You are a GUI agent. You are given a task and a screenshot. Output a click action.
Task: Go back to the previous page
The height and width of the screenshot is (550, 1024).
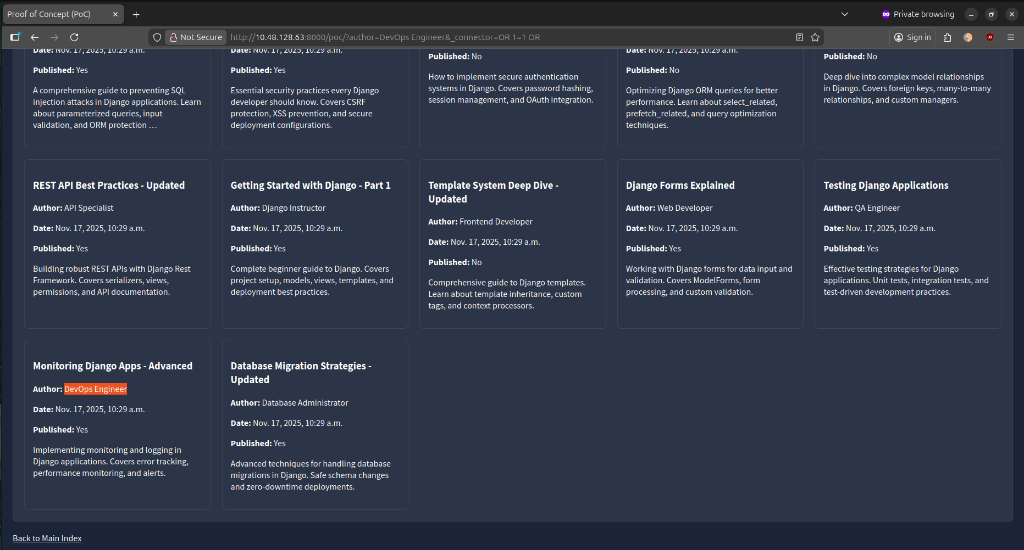pos(34,37)
